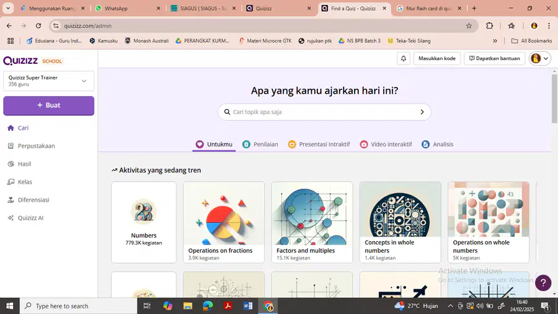The image size is (558, 314).
Task: Submit search with the arrow icon
Action: [422, 112]
